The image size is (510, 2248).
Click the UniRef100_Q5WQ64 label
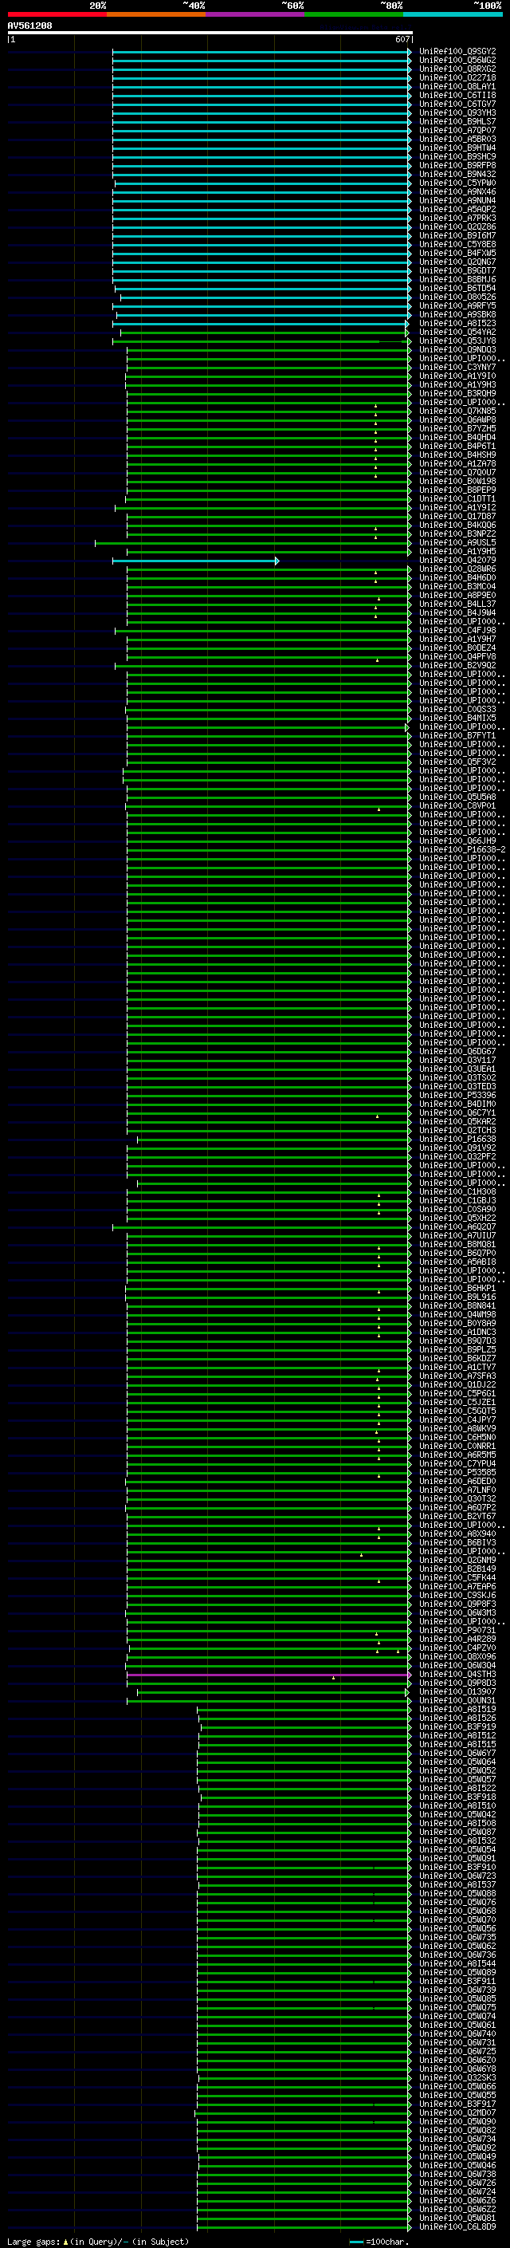click(457, 1762)
